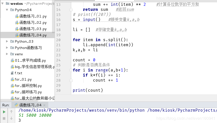Collapse the Python04 folder
217x123 pixels.
[7, 10]
